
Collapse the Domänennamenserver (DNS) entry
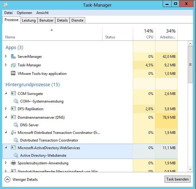tap(6, 117)
